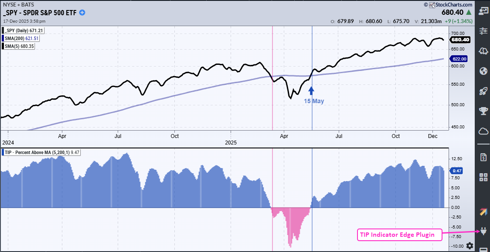Open the alerts bell panel

click(x=483, y=51)
